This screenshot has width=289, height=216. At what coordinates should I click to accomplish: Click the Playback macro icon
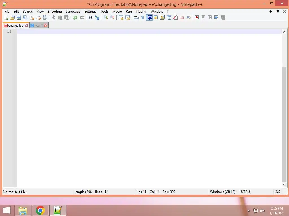tap(210, 17)
